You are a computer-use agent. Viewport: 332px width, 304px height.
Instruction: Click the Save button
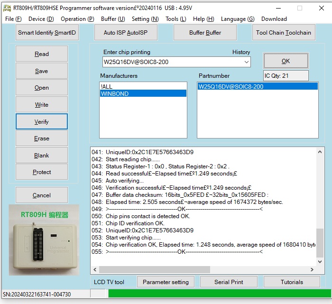42,71
